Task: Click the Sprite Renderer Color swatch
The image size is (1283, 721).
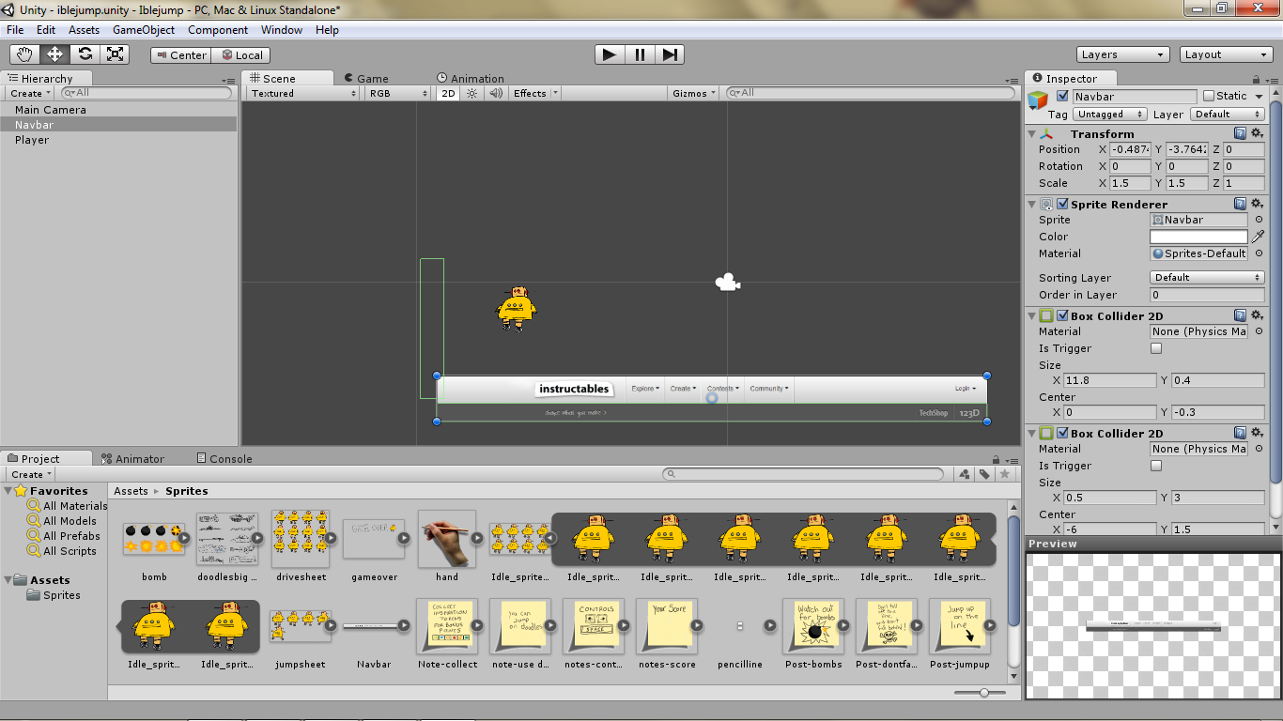Action: click(1199, 237)
